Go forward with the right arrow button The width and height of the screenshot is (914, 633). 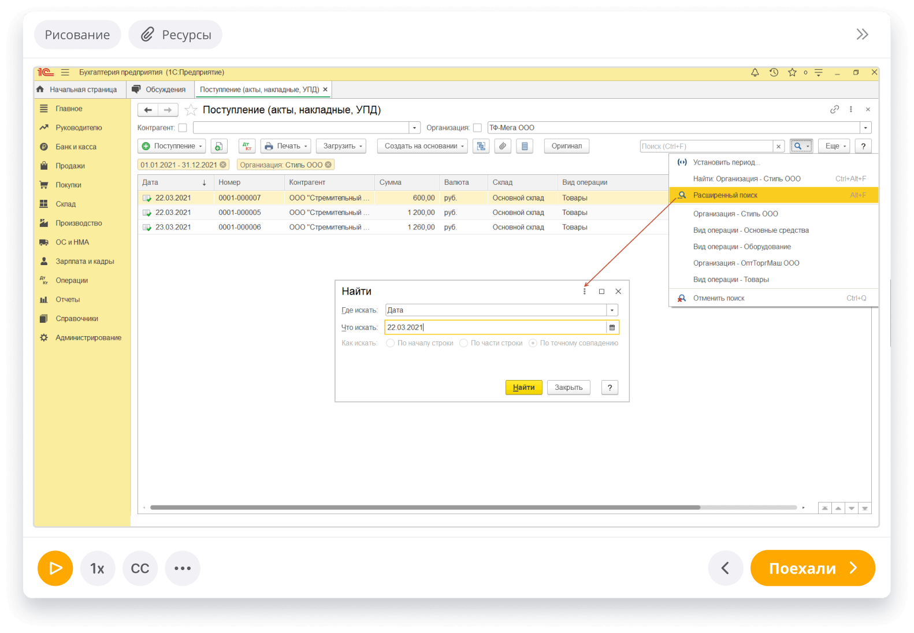[168, 110]
